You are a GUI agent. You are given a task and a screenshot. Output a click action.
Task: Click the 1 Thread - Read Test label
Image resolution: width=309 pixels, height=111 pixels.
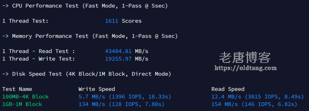[39, 51]
